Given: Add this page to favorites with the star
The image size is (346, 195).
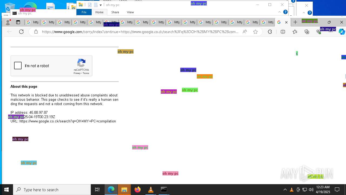Looking at the screenshot, I should [255, 32].
